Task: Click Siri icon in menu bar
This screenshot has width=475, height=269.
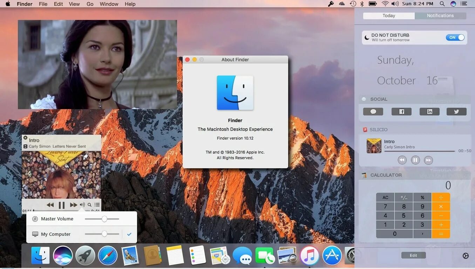Action: [453, 4]
